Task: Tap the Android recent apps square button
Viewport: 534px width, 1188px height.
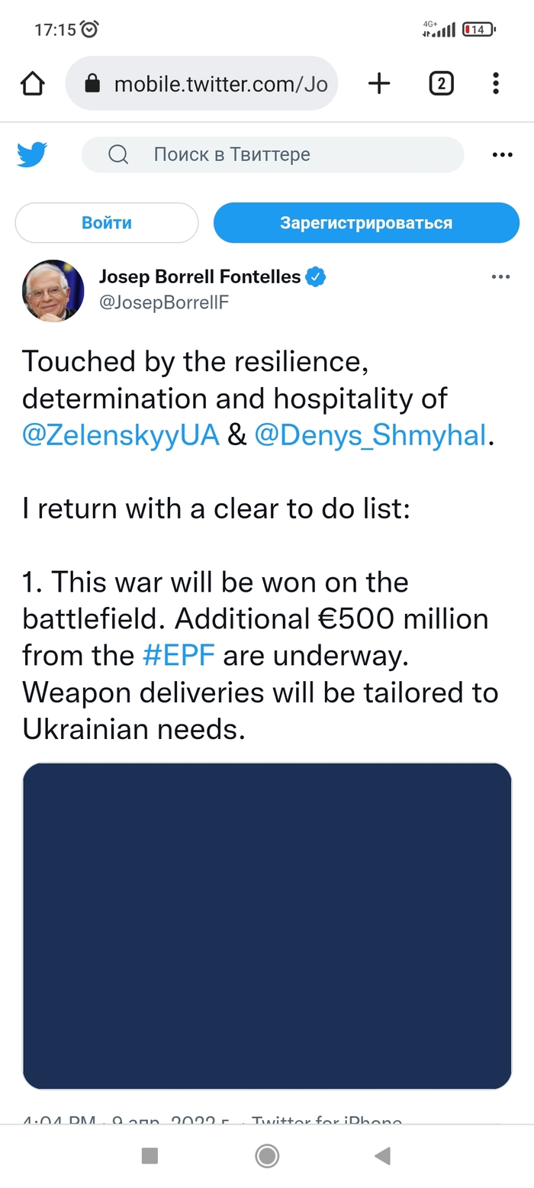Action: click(150, 1157)
